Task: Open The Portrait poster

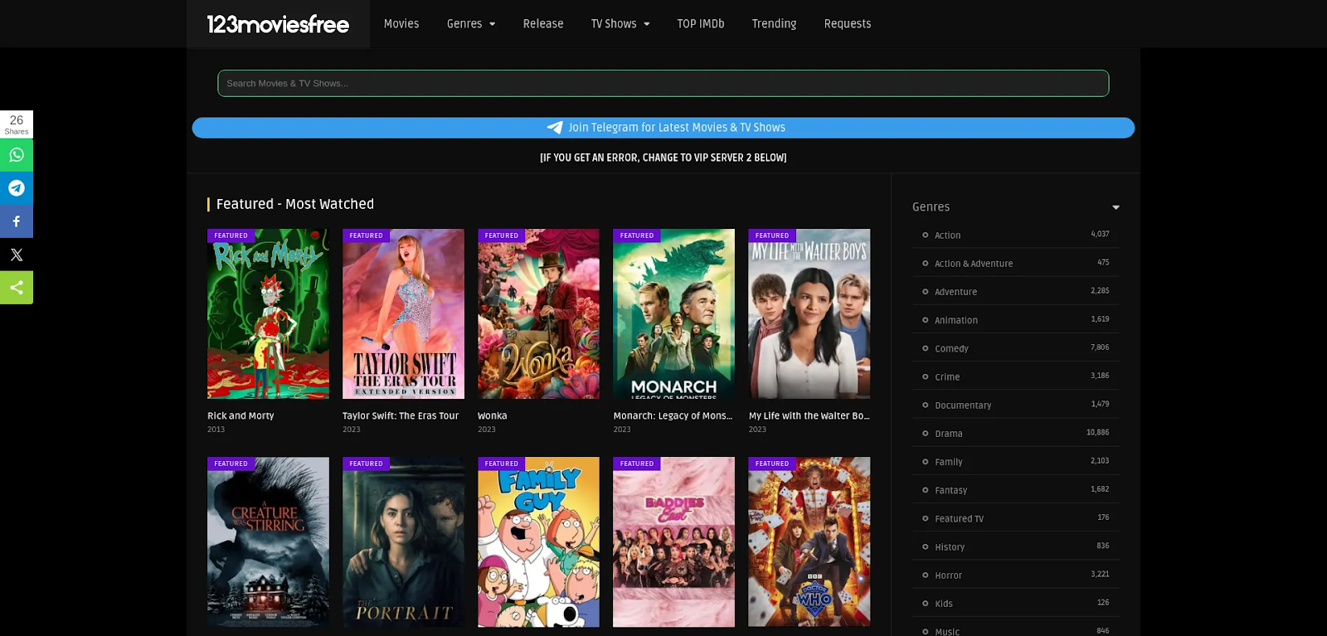Action: (403, 542)
